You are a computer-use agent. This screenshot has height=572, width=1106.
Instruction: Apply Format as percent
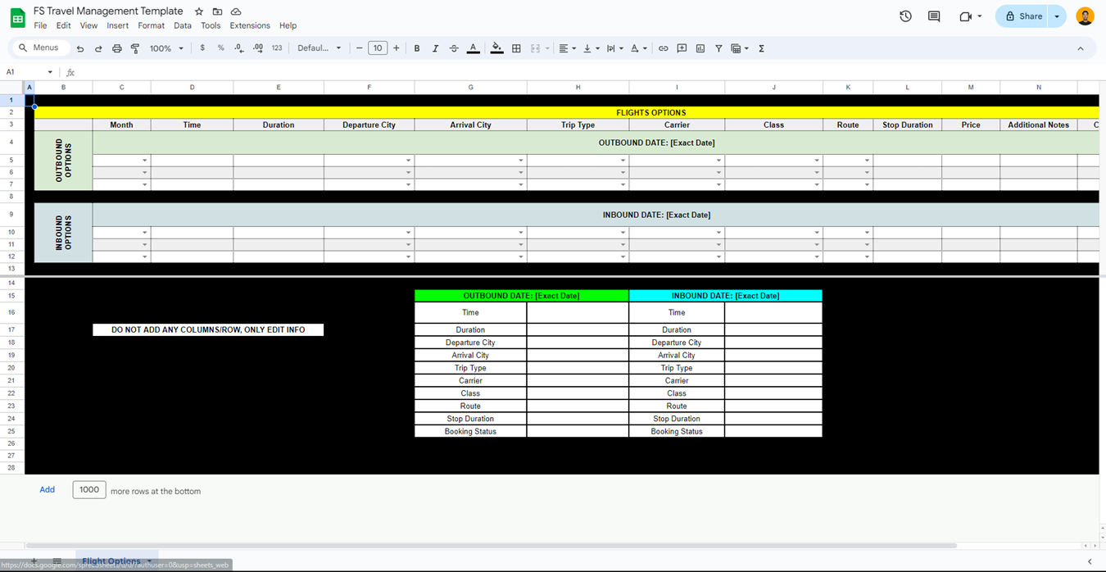pyautogui.click(x=220, y=48)
